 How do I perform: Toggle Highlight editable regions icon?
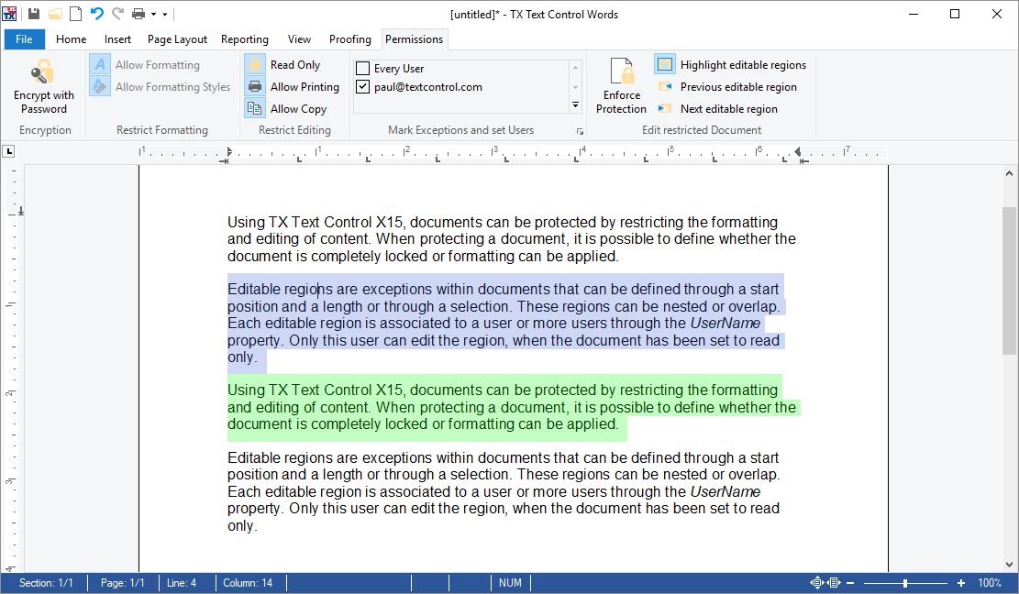(x=665, y=64)
